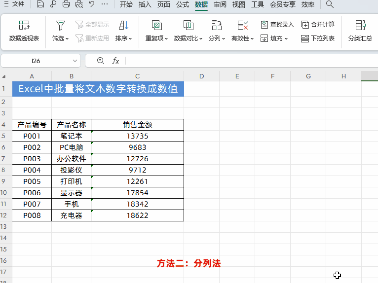Click the zoom magnifier beside fx
Screen dimensions: 378x283
coord(101,61)
